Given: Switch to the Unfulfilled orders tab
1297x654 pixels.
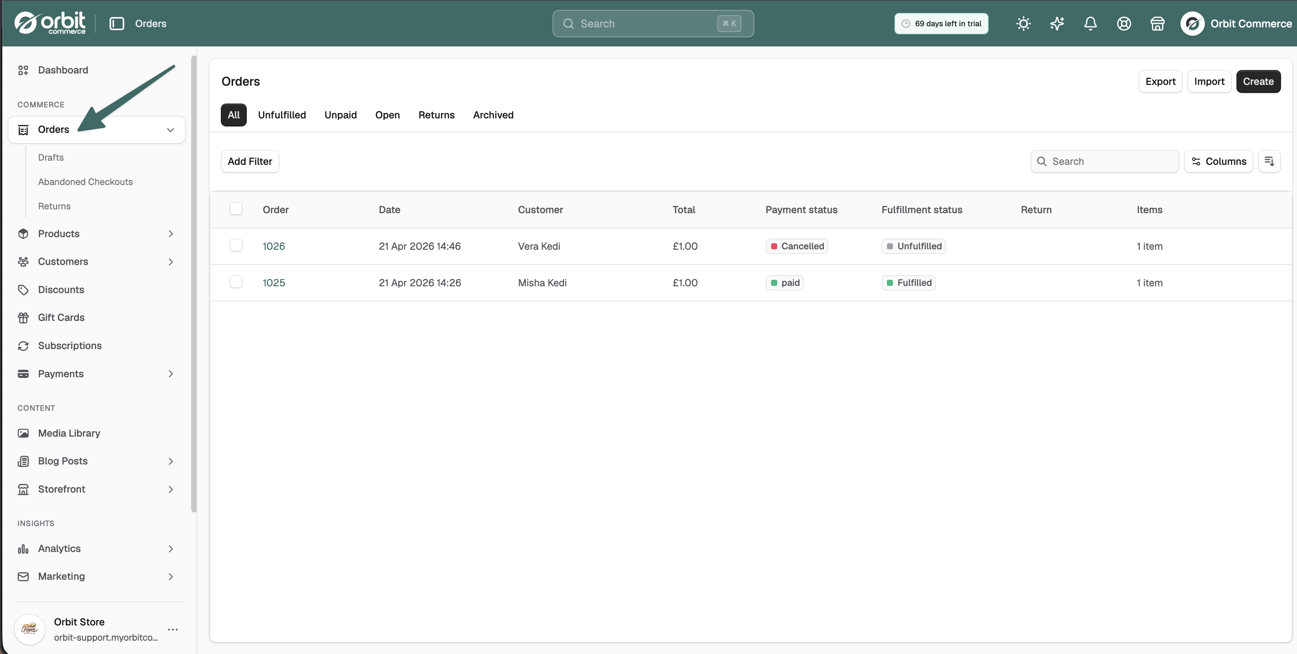Looking at the screenshot, I should click(x=281, y=115).
